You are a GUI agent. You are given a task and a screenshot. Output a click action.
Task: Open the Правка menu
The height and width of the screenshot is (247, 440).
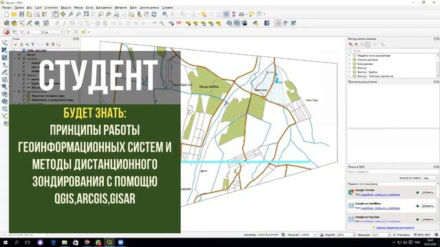tap(19, 8)
